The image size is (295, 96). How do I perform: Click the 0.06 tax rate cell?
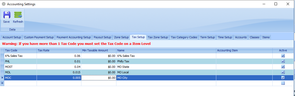click(x=59, y=56)
